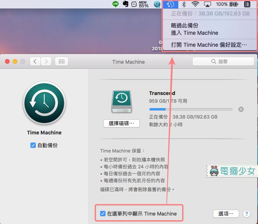
Task: Uncheck the 自動備份 checkbox
Action: coord(33,145)
